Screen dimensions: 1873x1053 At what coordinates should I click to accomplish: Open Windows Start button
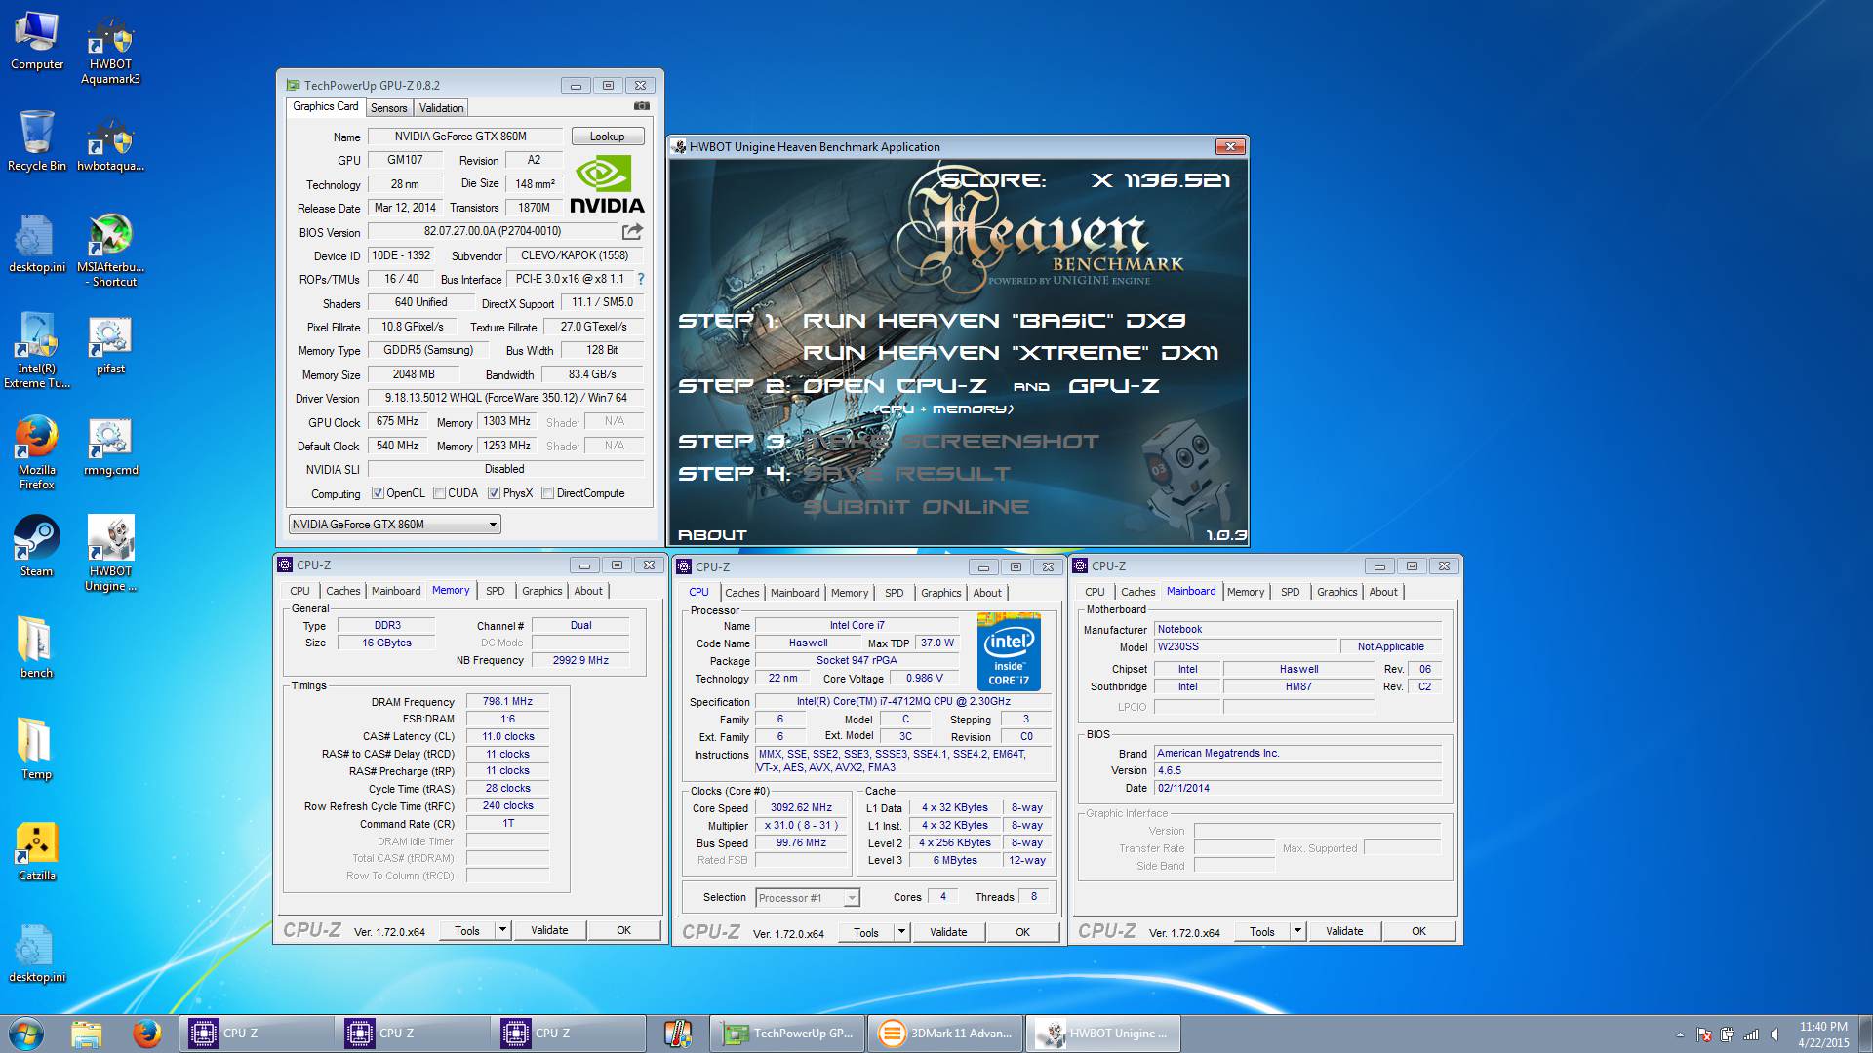tap(26, 1033)
